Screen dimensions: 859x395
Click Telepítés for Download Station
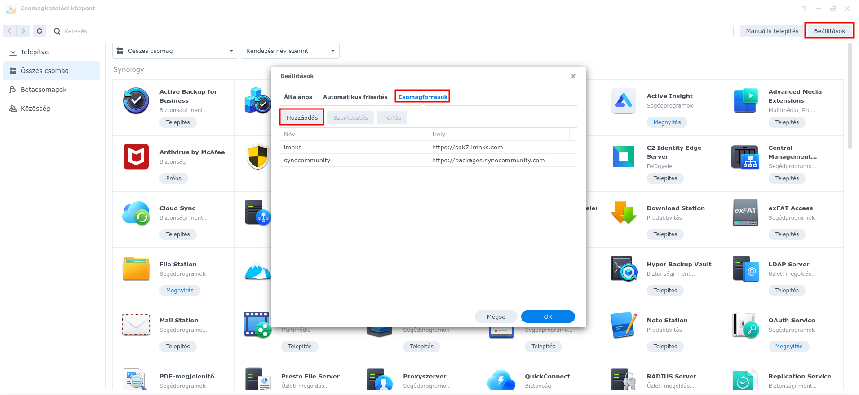[665, 234]
